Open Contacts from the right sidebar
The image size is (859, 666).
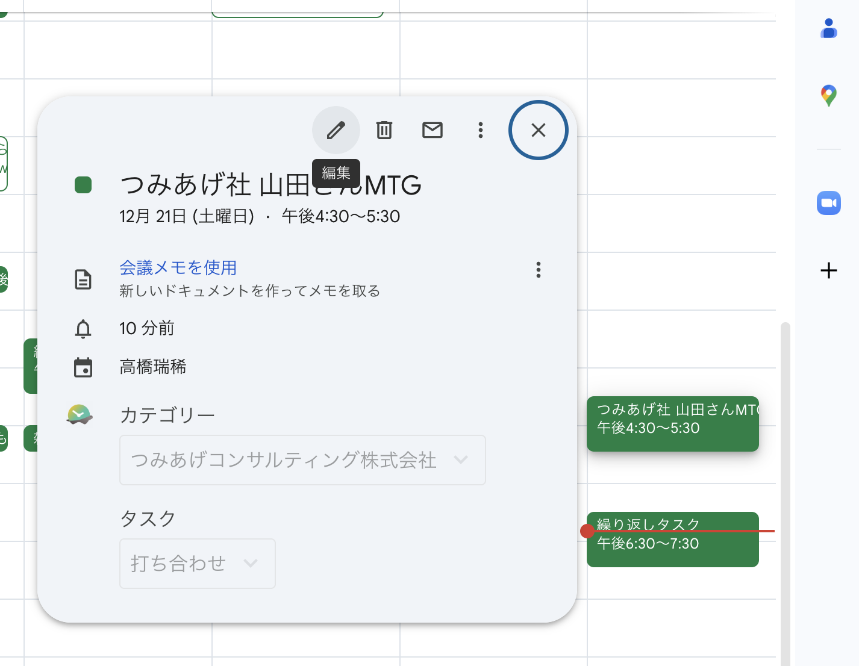pyautogui.click(x=828, y=28)
